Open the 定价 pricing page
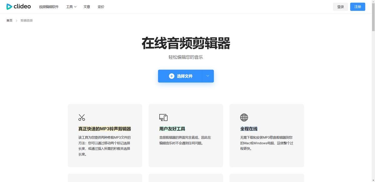This screenshot has width=375, height=182. (x=101, y=7)
